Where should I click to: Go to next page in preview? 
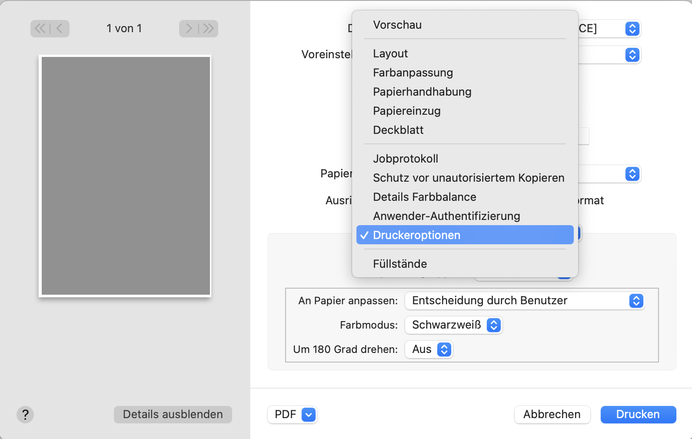click(x=189, y=29)
